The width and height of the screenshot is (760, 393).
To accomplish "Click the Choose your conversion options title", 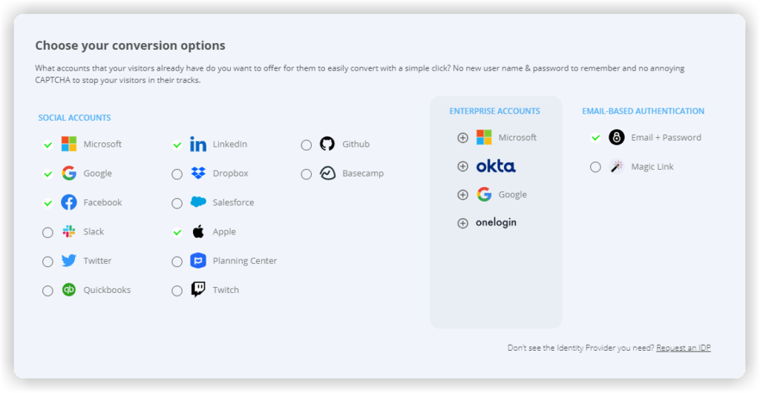I will (131, 45).
